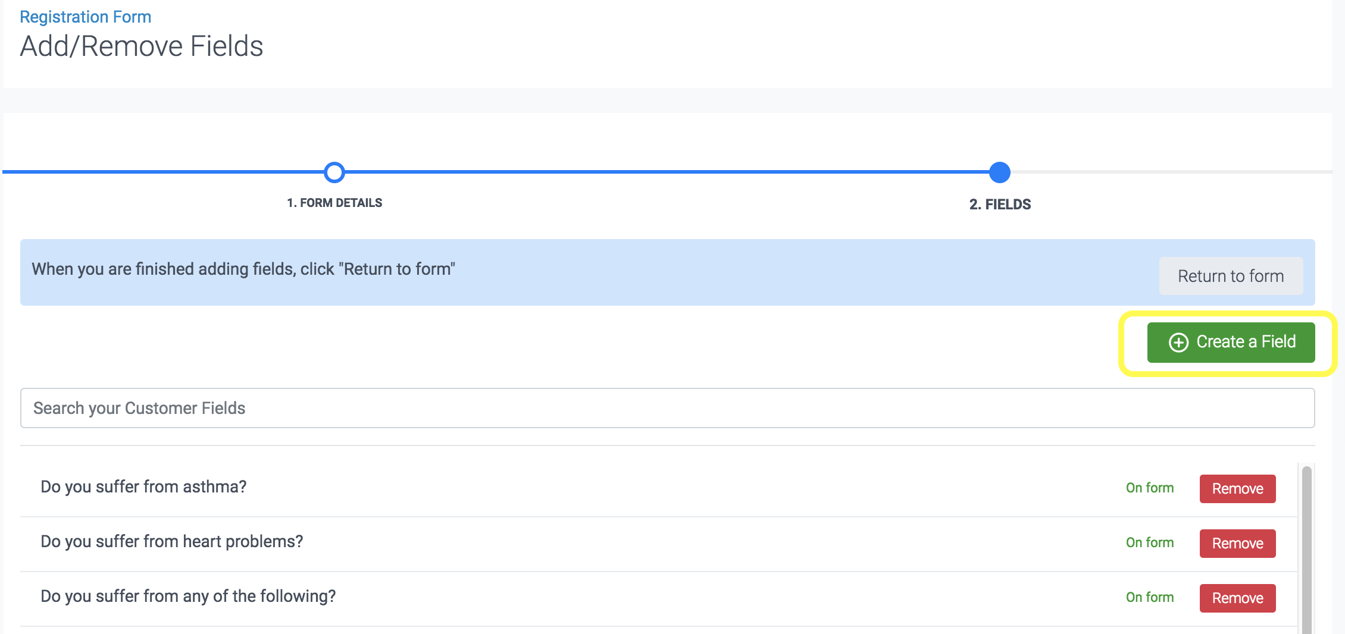Remove the 'any of the following' question
Image resolution: width=1345 pixels, height=634 pixels.
(x=1237, y=598)
